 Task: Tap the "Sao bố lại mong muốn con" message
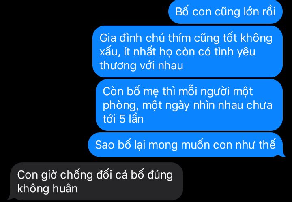coord(186,145)
